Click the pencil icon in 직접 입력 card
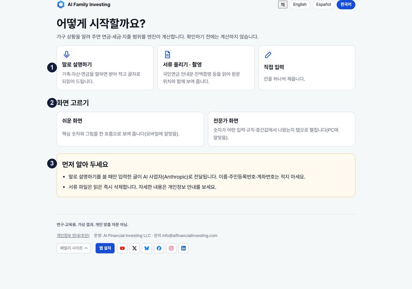Viewport: 412px width, 289px height. [268, 54]
